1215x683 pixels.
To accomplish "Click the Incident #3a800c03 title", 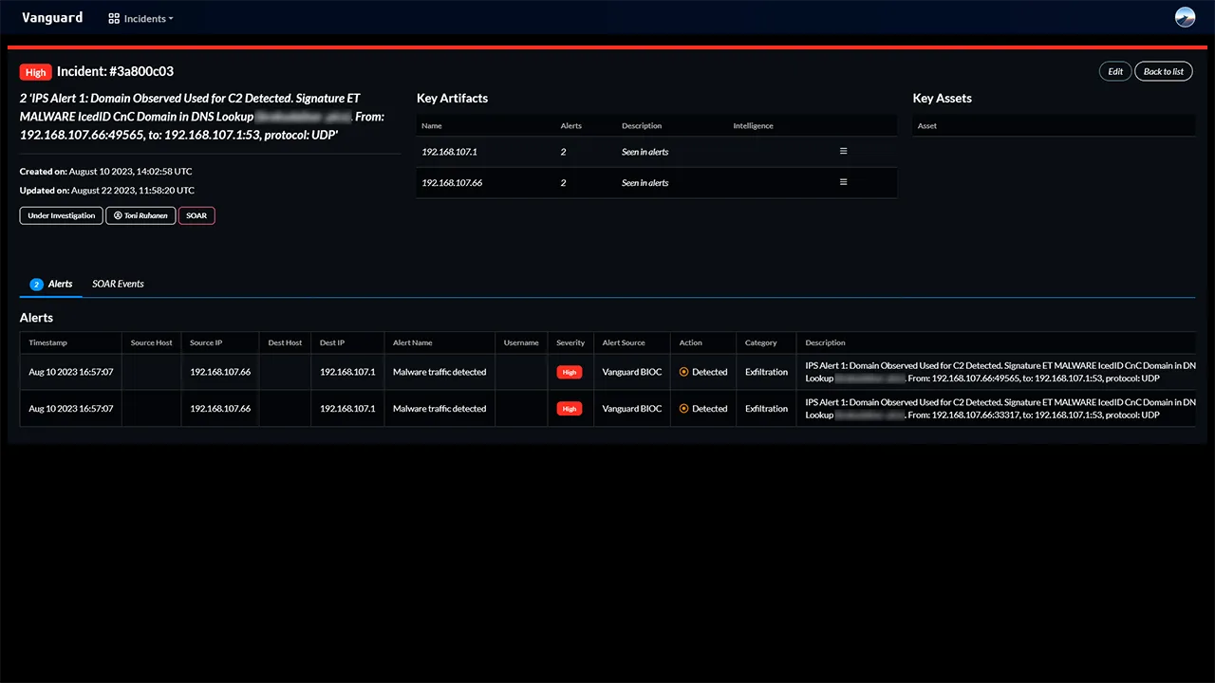I will [115, 71].
